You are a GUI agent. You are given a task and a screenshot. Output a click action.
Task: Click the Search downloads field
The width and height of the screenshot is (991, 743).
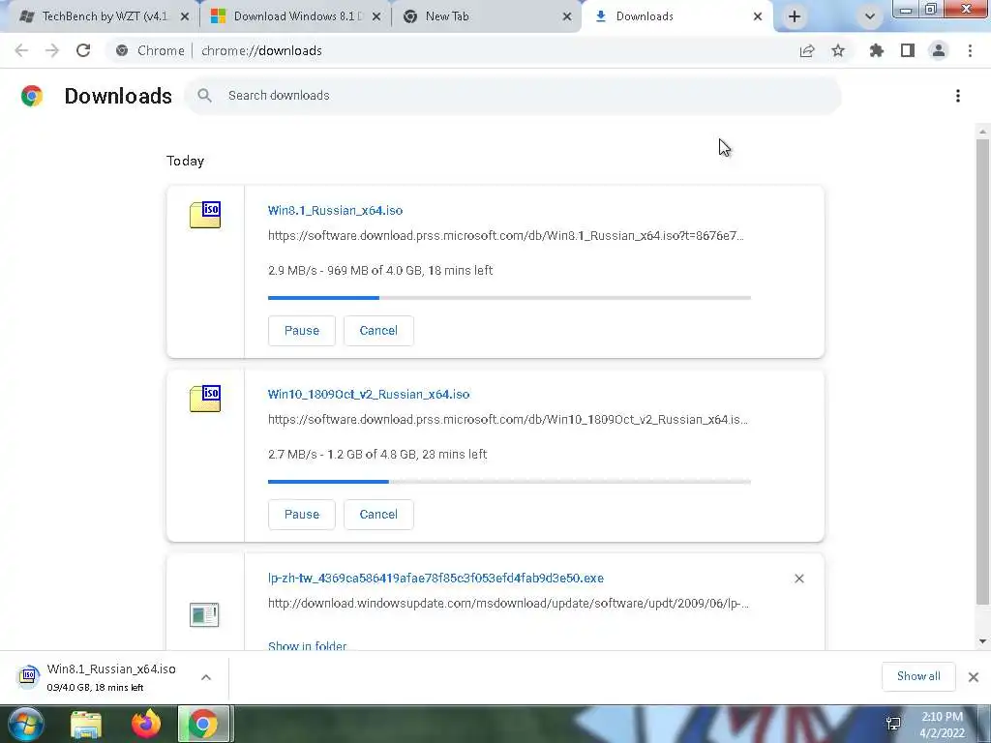513,96
